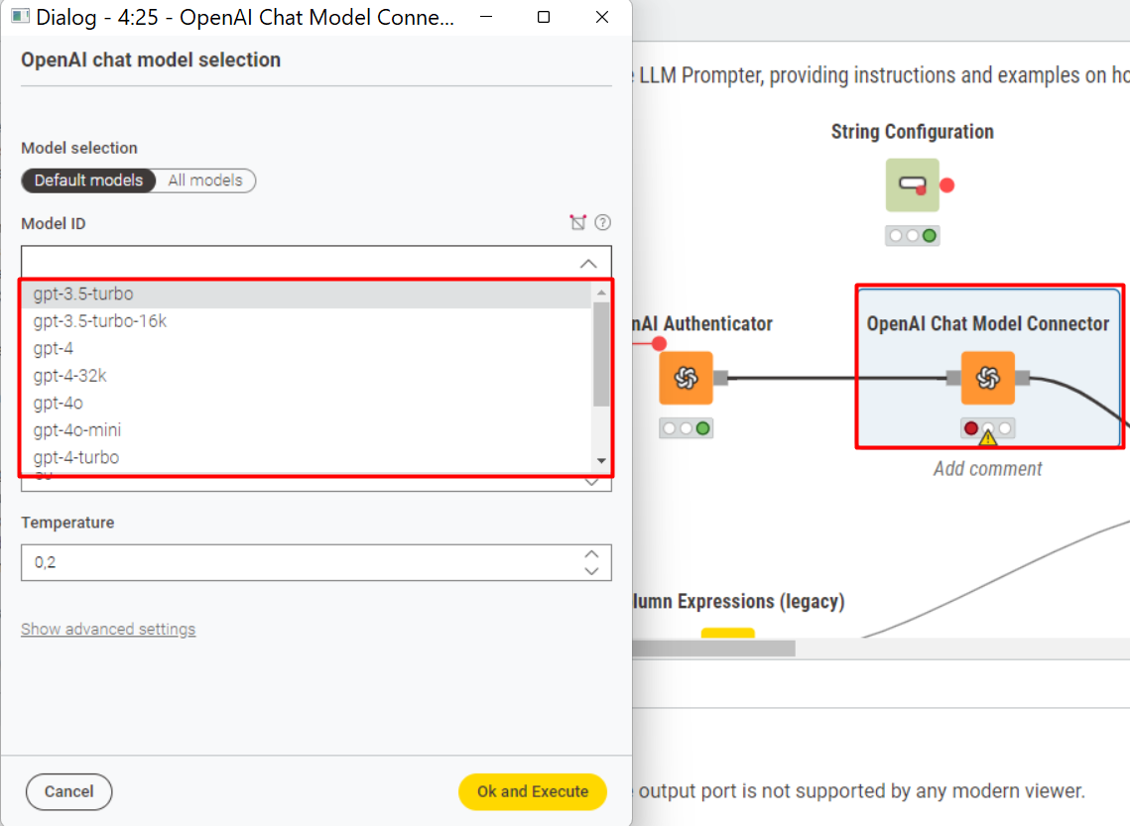The width and height of the screenshot is (1130, 826).
Task: Decrease the Temperature value with down arrow
Action: pos(591,571)
